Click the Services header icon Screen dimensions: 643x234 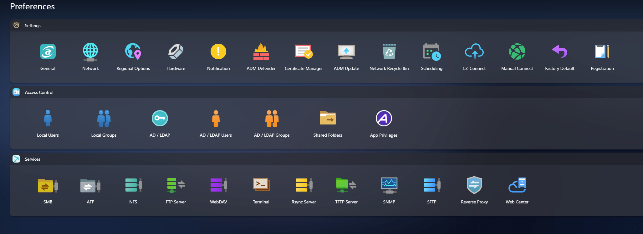coord(16,159)
